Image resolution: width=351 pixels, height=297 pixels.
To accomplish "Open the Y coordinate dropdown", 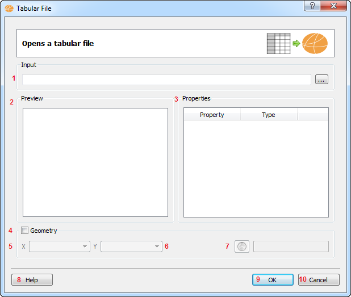I will 131,246.
